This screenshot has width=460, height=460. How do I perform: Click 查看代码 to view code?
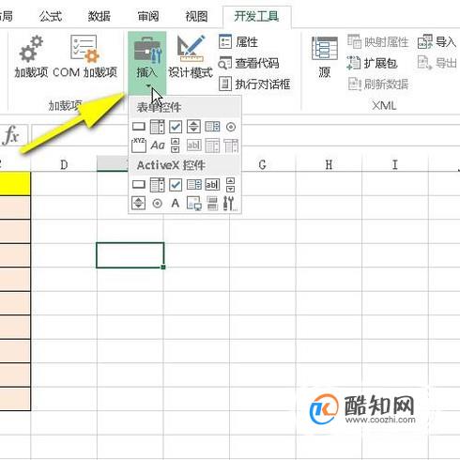[249, 63]
